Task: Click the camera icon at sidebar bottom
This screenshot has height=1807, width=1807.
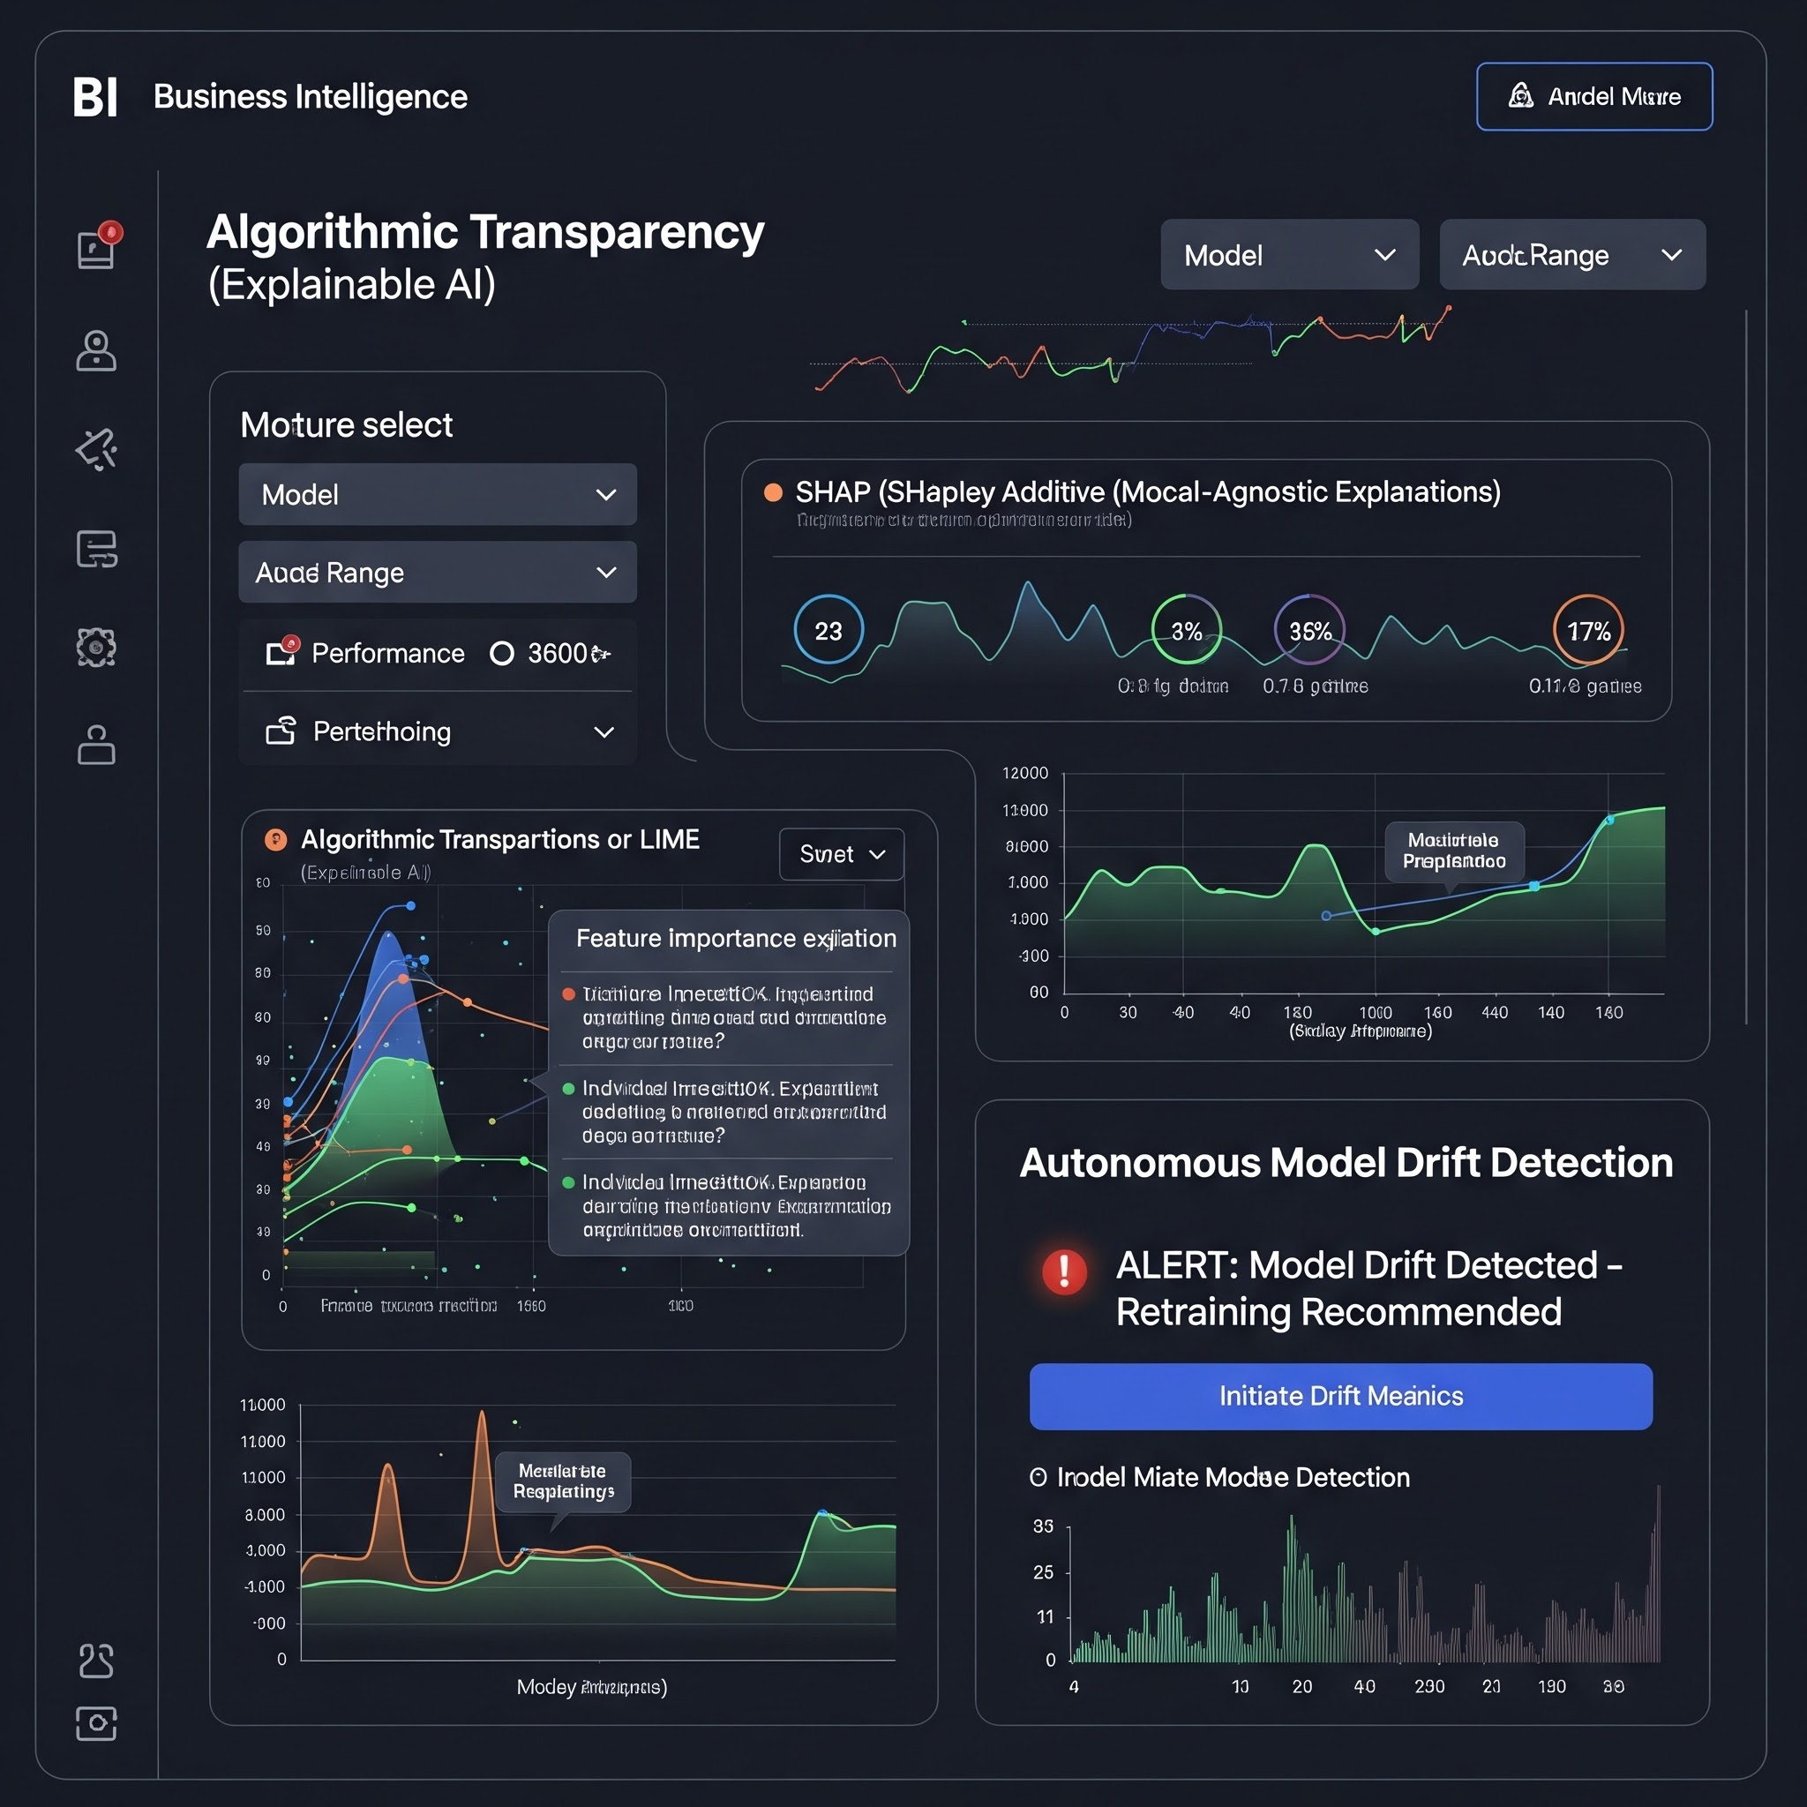Action: (x=96, y=1723)
